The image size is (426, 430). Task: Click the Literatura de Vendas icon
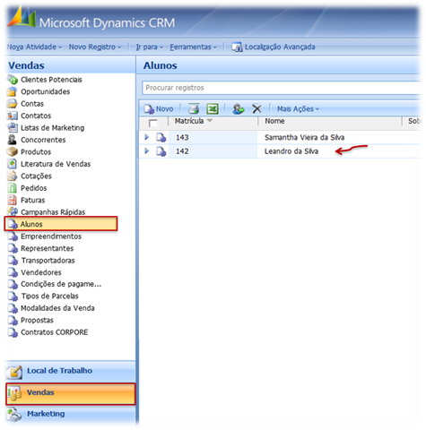pyautogui.click(x=13, y=164)
